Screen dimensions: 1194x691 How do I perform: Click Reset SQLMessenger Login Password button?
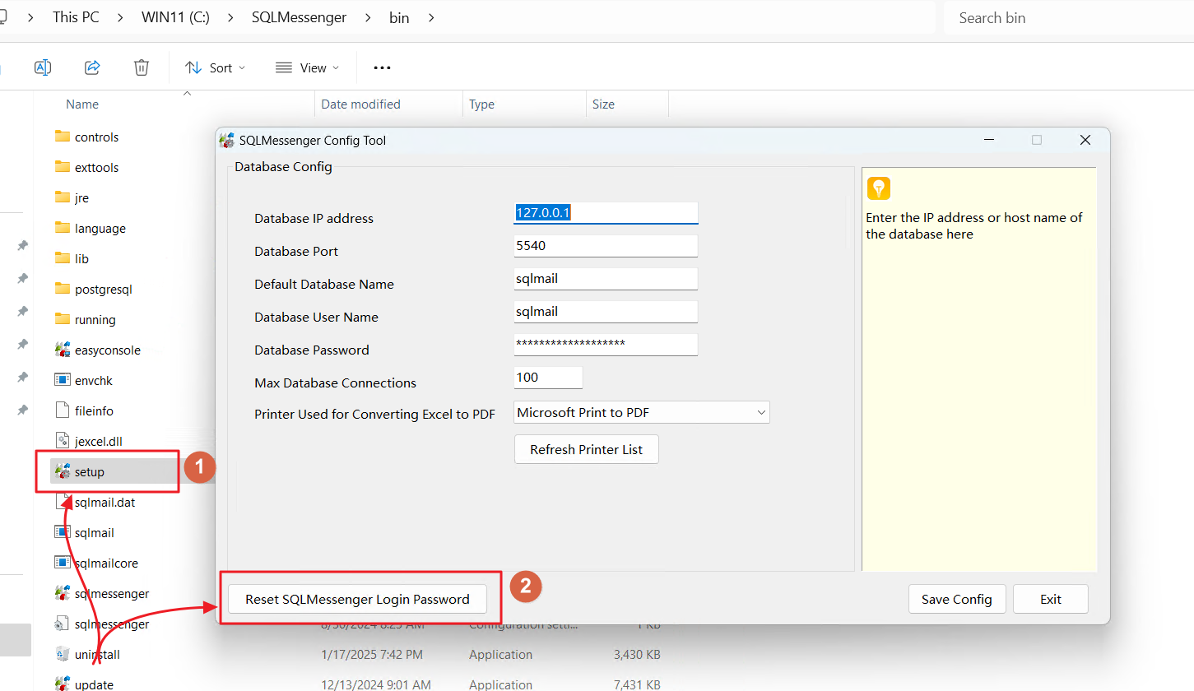[357, 600]
